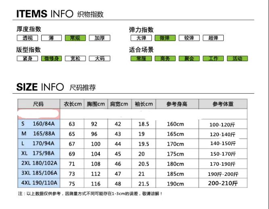Click the 170-190斤 weight cell
269x209 pixels.
[223, 164]
